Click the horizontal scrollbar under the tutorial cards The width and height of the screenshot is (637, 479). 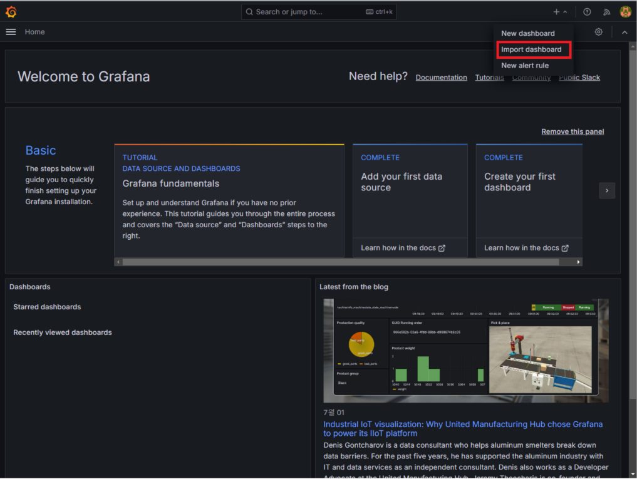click(348, 262)
